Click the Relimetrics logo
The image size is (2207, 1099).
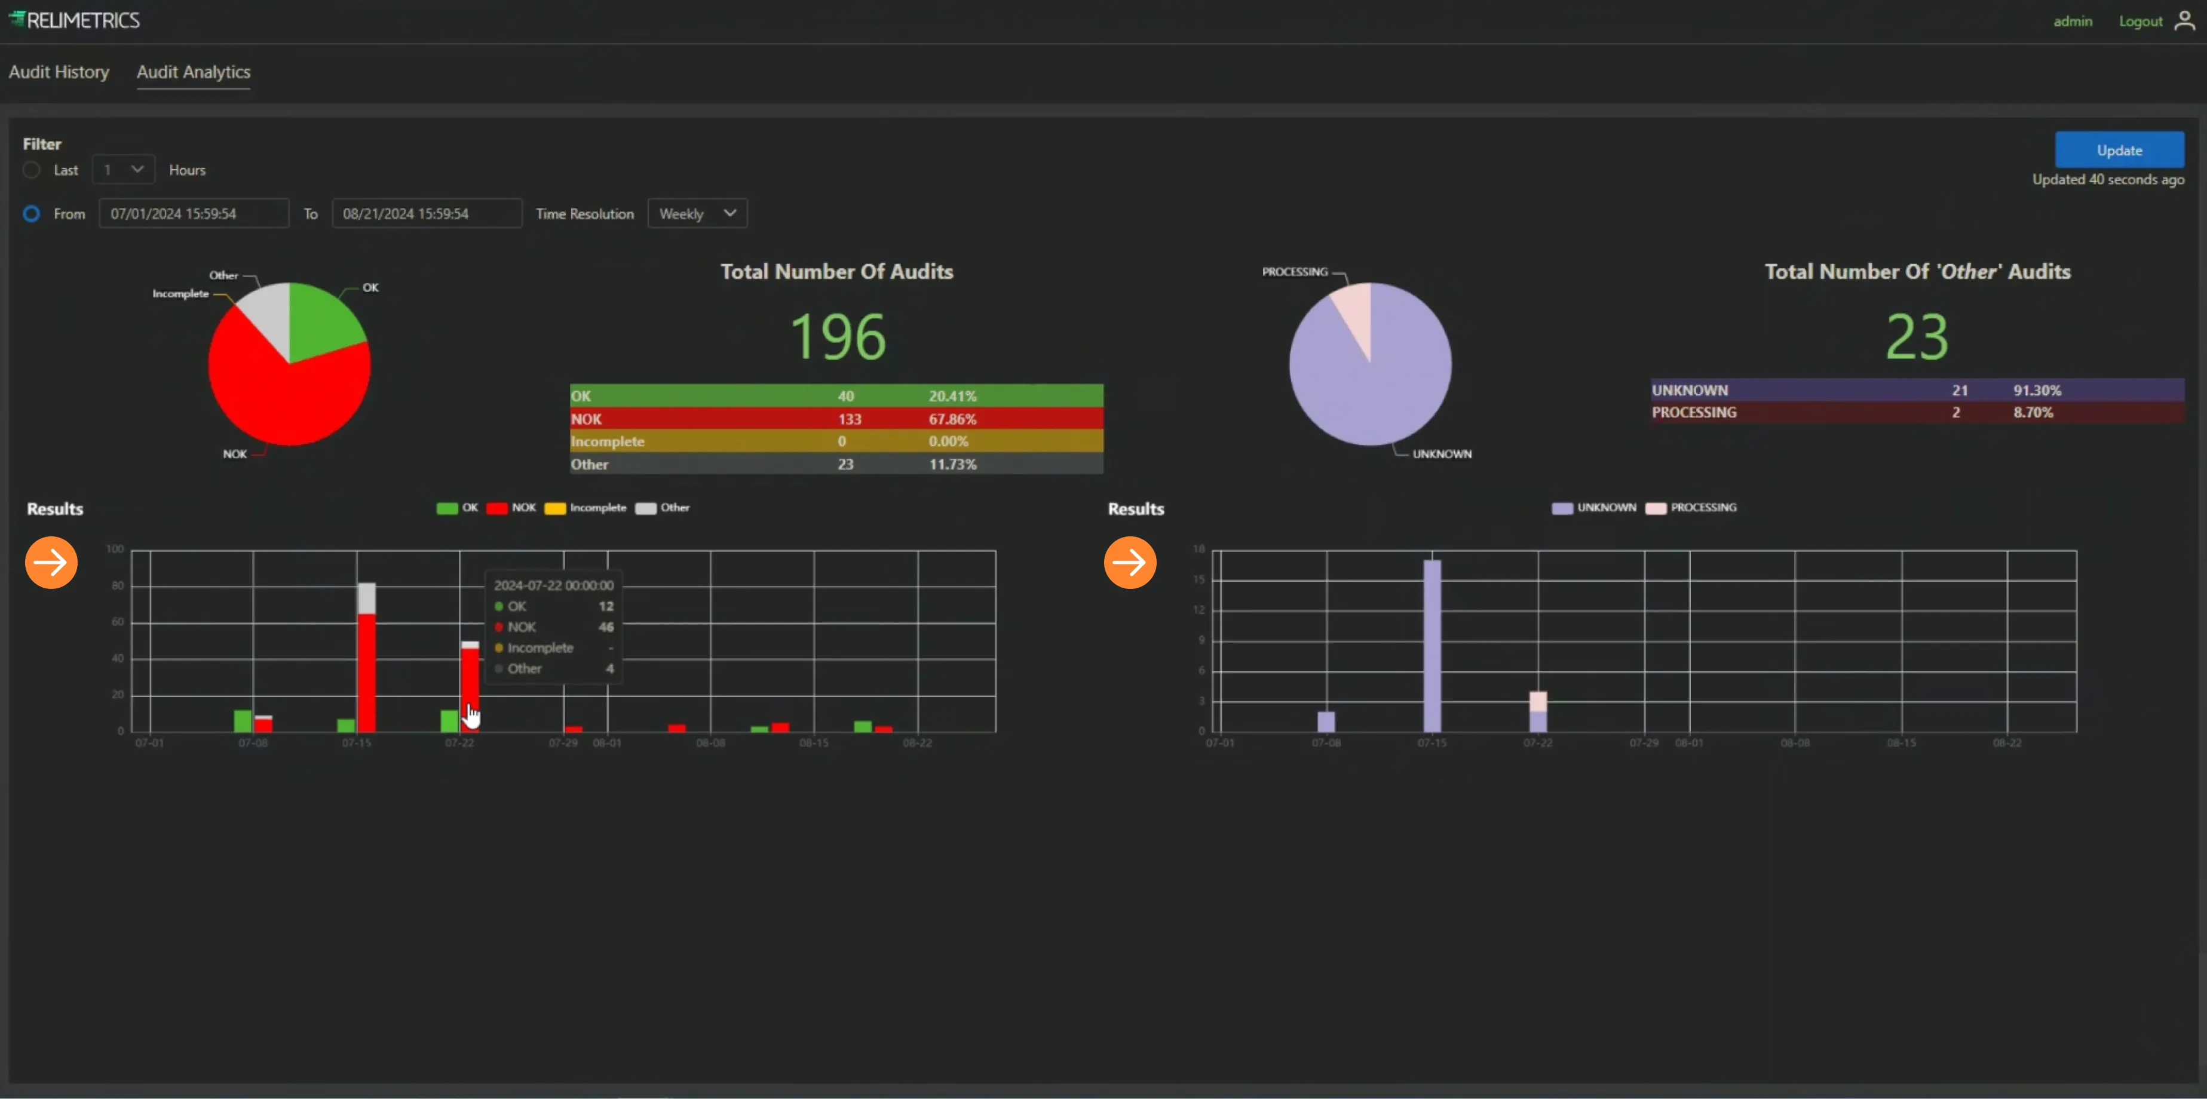[x=73, y=20]
